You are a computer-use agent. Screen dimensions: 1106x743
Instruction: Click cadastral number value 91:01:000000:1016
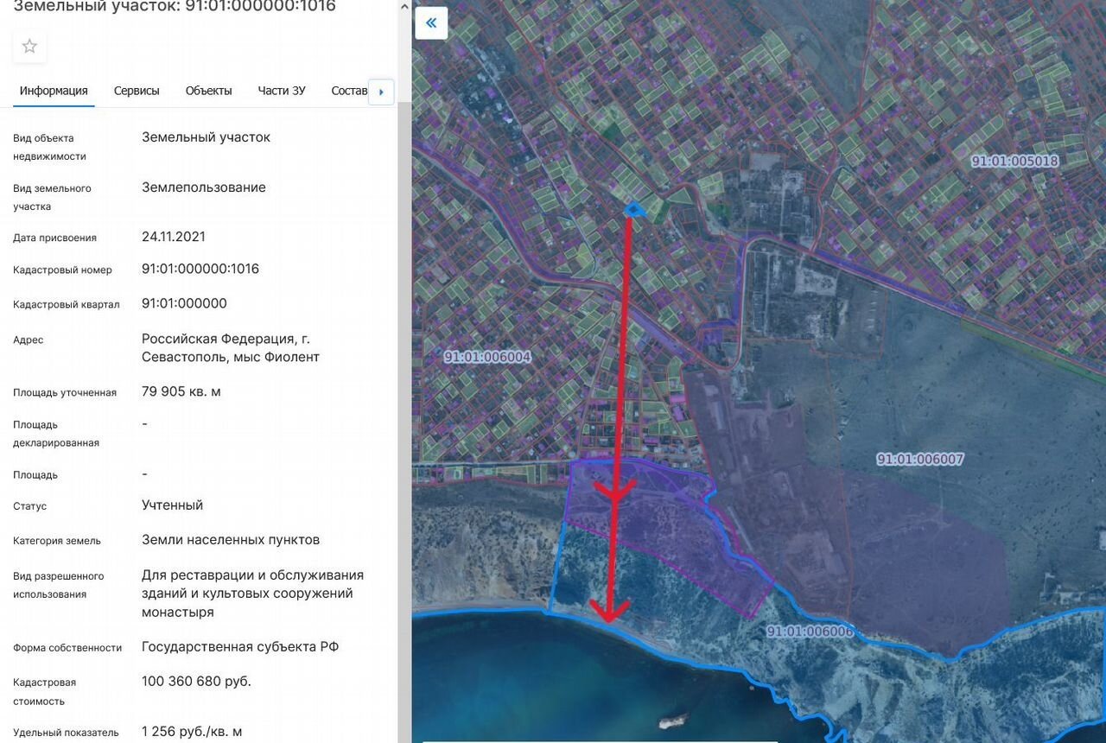point(200,269)
